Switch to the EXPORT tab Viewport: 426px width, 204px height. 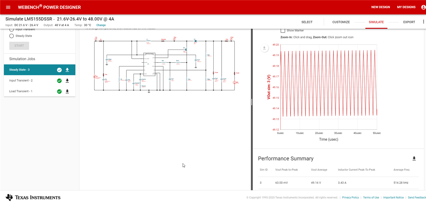pos(409,22)
